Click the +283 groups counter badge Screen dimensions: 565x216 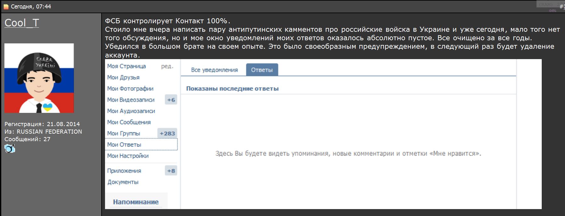167,133
